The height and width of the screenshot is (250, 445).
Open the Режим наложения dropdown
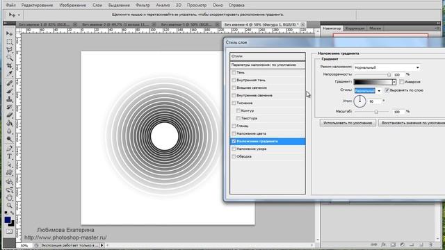[387, 67]
